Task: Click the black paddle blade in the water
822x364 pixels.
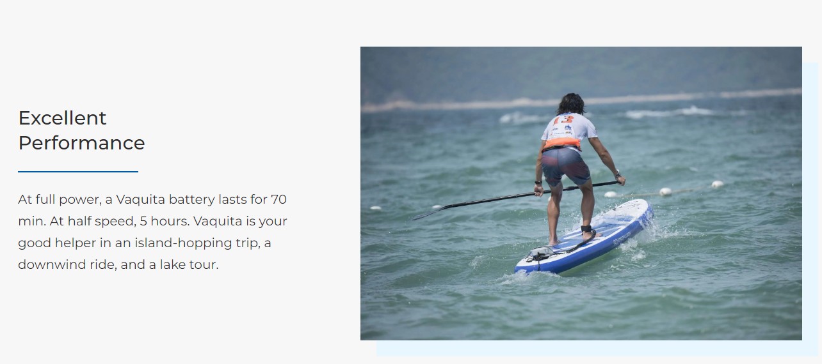Action: (x=435, y=211)
